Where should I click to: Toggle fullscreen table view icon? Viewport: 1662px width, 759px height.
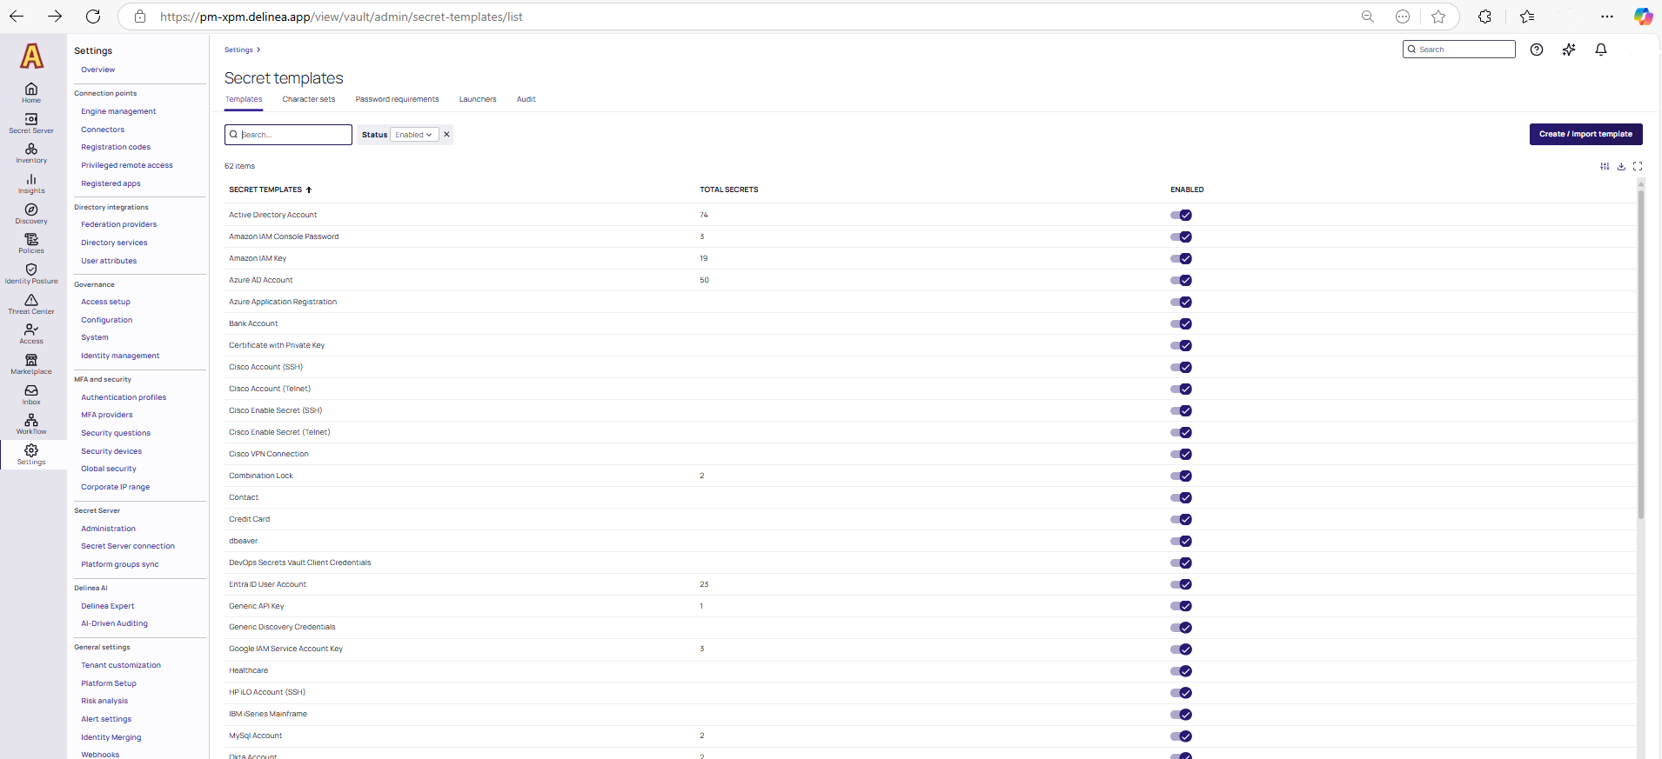1638,166
